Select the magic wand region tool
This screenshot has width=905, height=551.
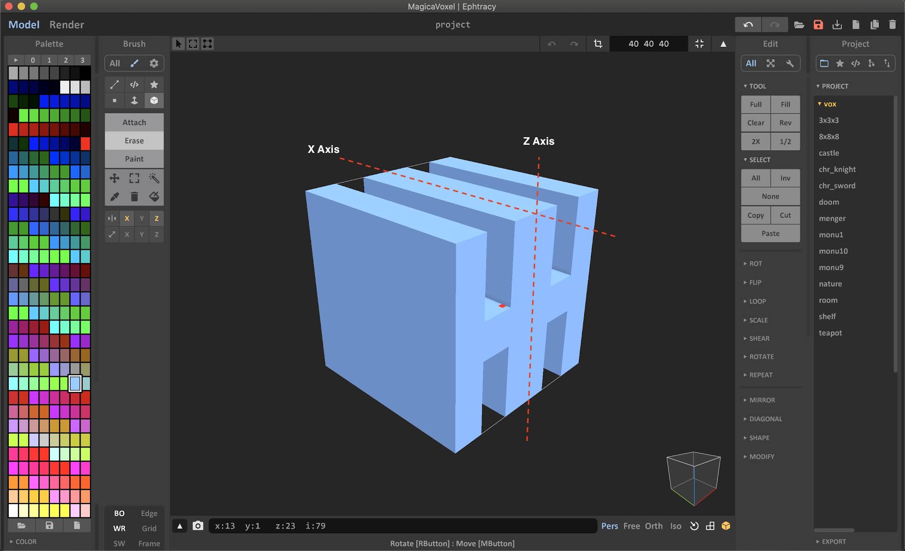pos(154,178)
